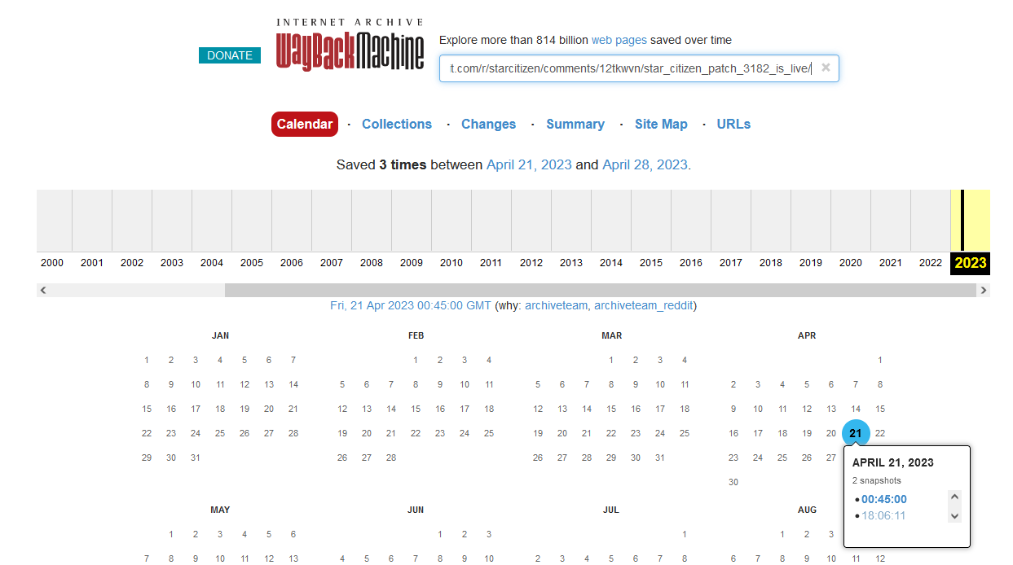Open the archiveteam_reddit link
The width and height of the screenshot is (1013, 565).
643,305
